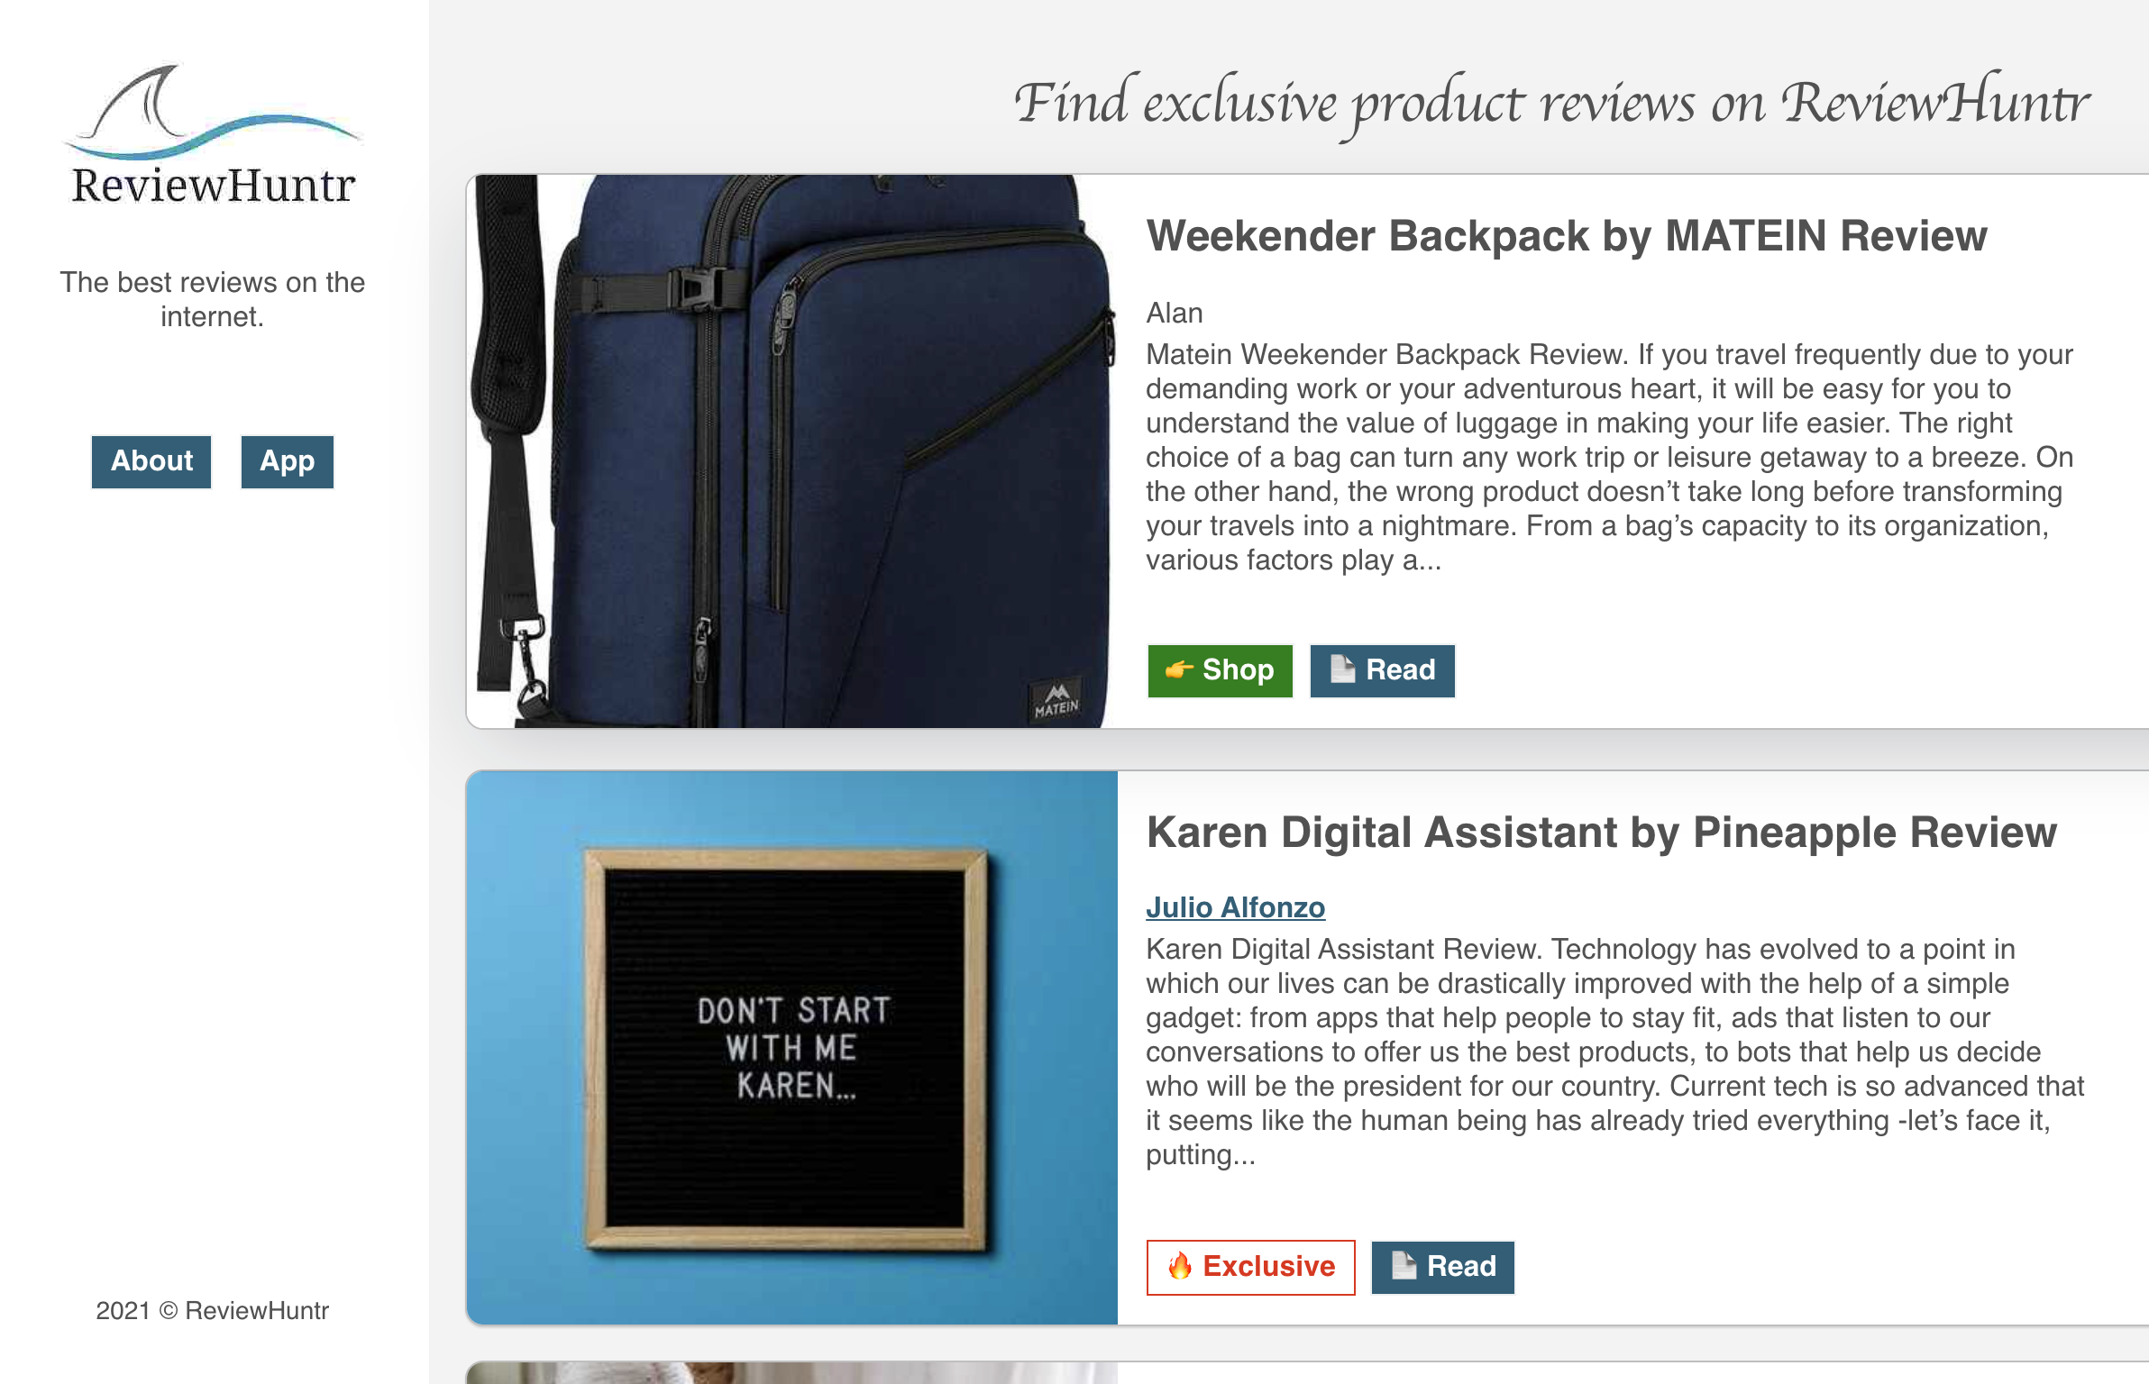Read the Weekender Backpack review
Viewport: 2149px width, 1384px height.
coord(1382,670)
